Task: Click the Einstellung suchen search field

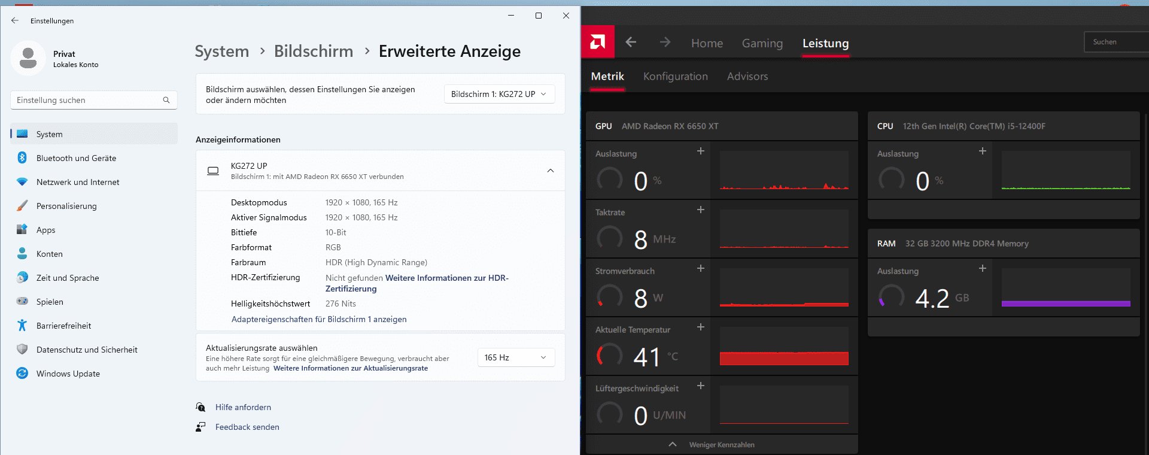Action: 94,100
